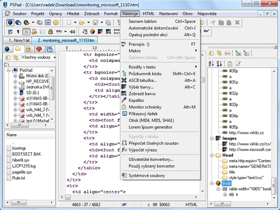Click the scissors cut icon
The width and height of the screenshot is (280, 210).
pos(213,22)
